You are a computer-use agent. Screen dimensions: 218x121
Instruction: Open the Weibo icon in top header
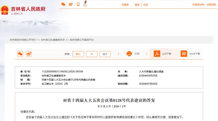[71, 4]
